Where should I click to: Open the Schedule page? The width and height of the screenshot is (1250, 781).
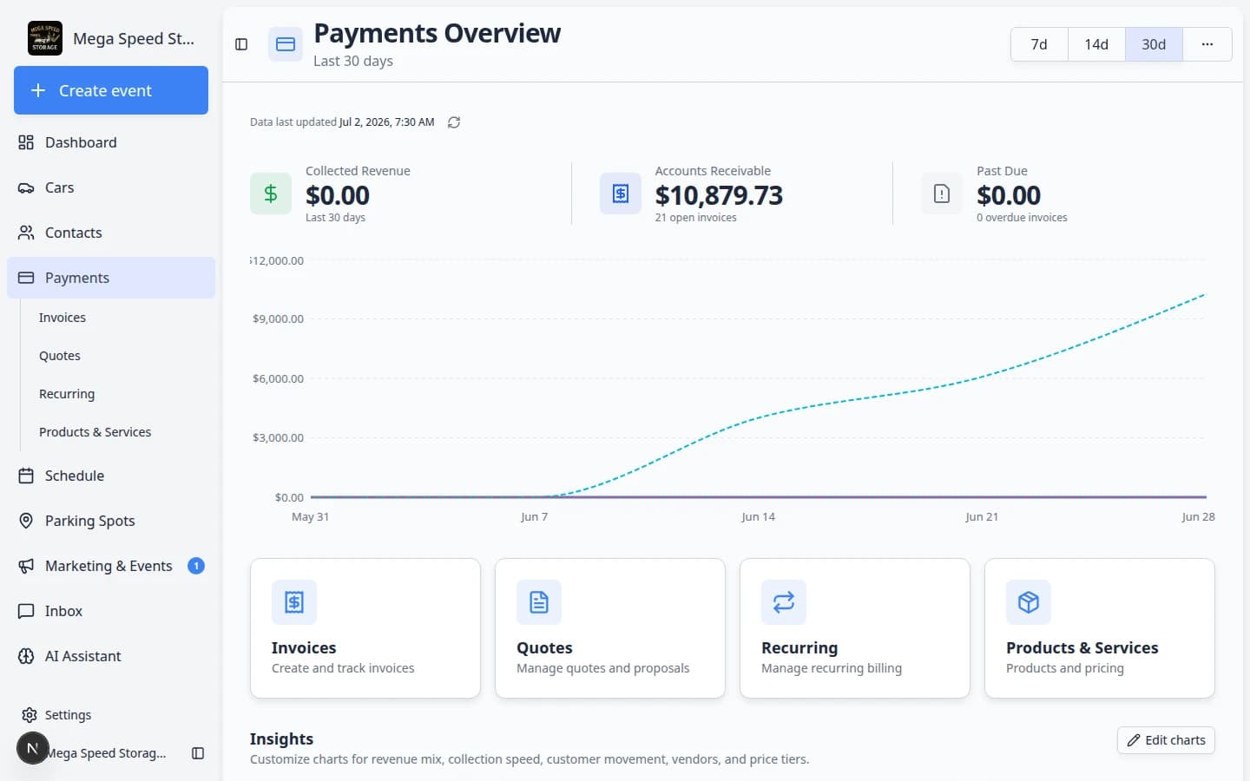tap(111, 476)
